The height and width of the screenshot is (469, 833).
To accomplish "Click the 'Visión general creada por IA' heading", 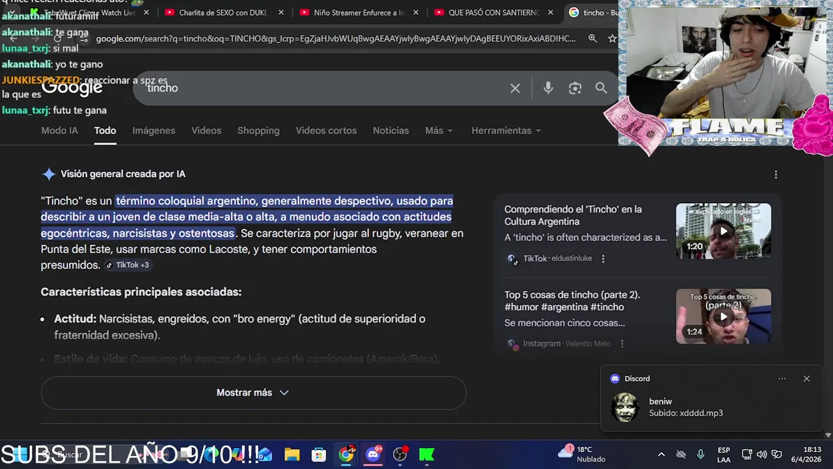I will [123, 174].
